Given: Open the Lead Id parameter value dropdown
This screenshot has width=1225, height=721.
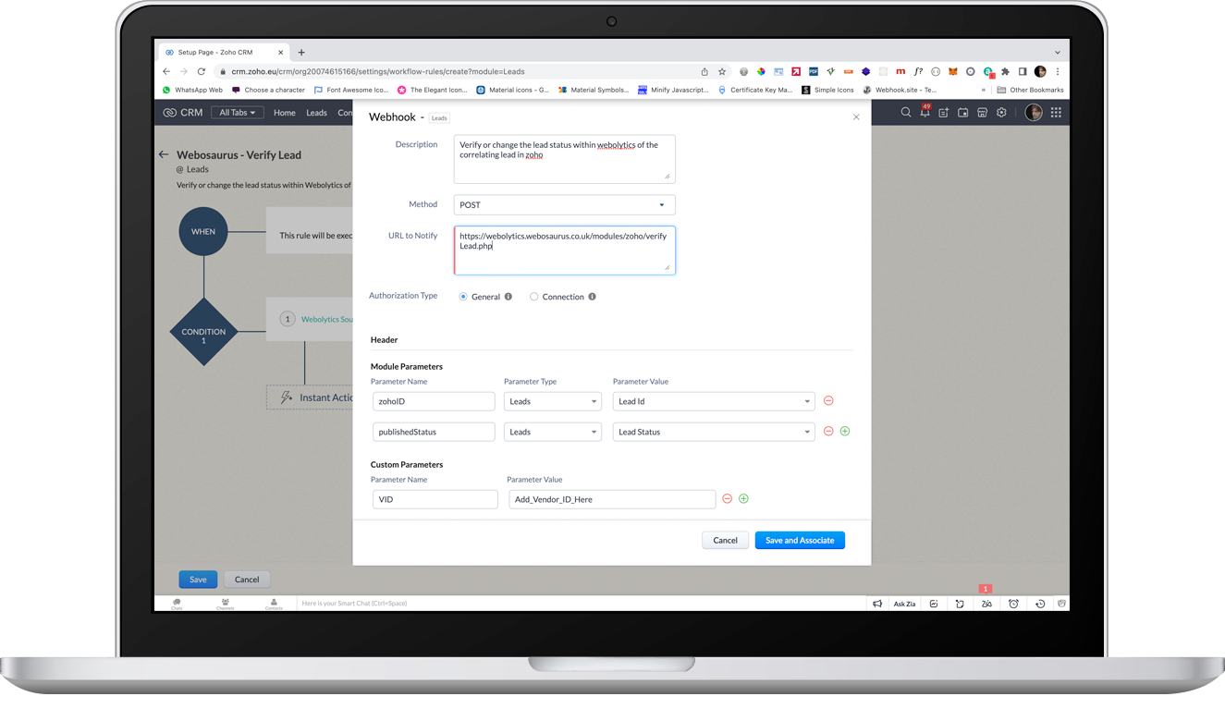Looking at the screenshot, I should 714,401.
